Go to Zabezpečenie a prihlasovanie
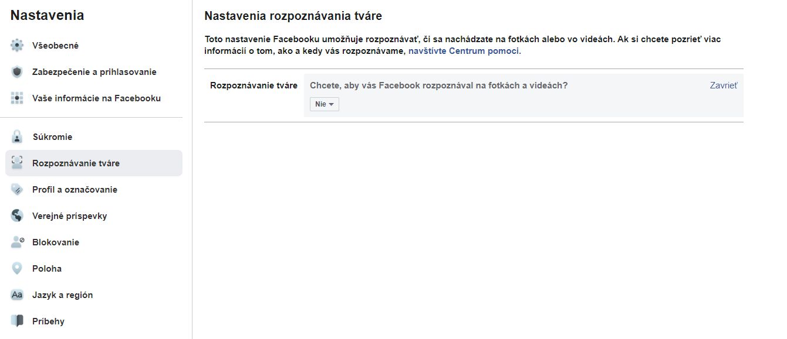 click(x=94, y=72)
